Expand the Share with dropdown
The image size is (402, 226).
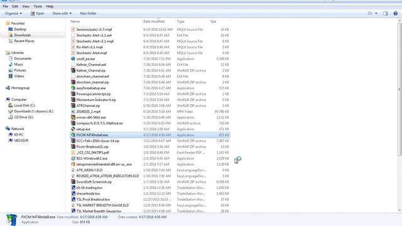pyautogui.click(x=62, y=13)
